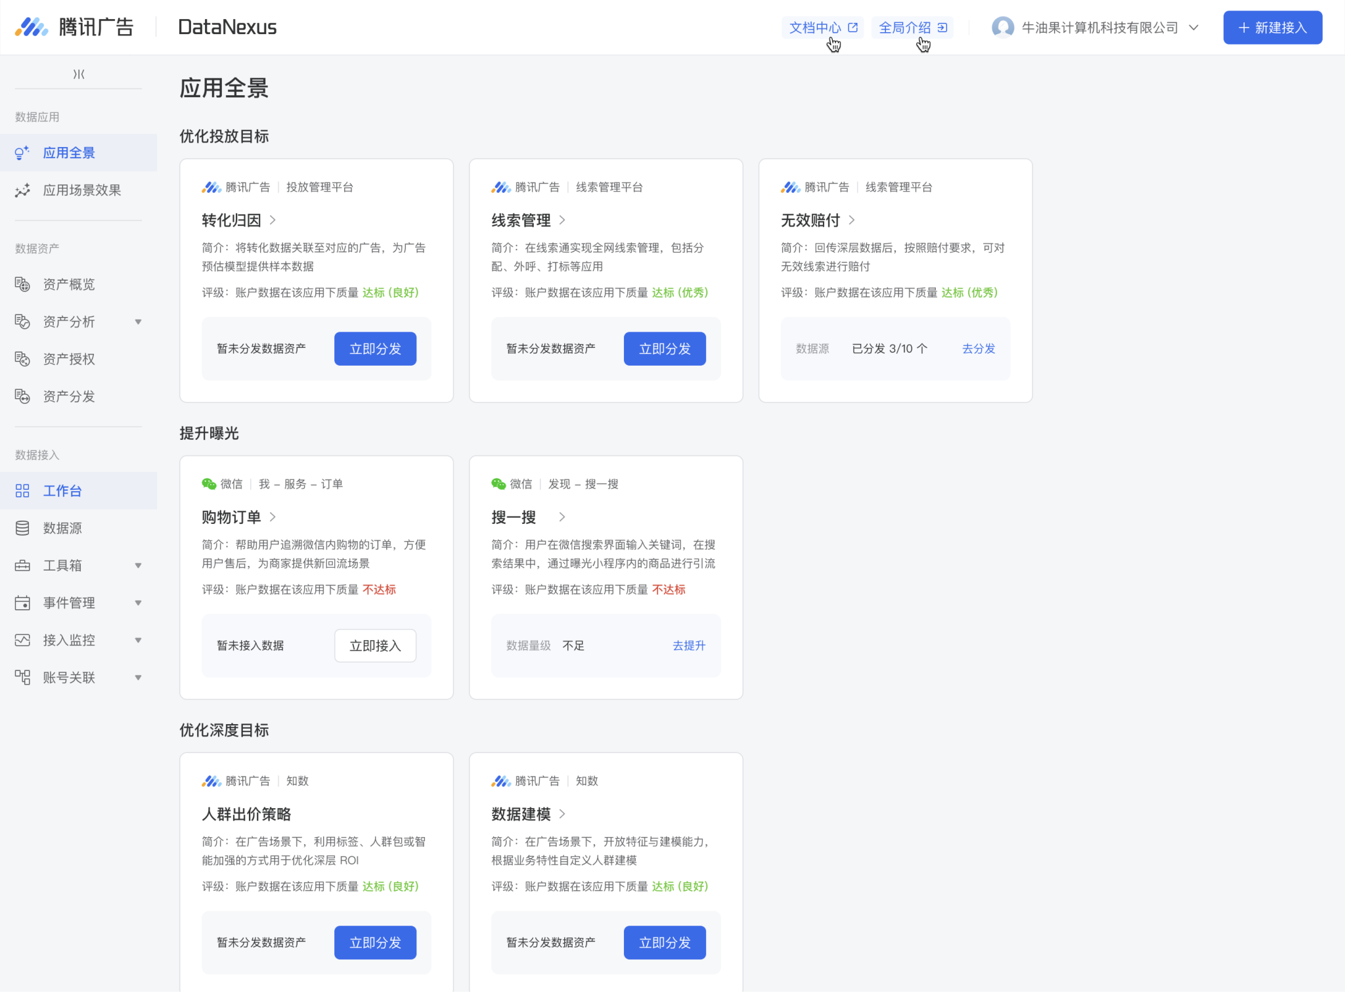Click 立即接入 on the 购物订单 card
This screenshot has width=1345, height=992.
point(376,645)
